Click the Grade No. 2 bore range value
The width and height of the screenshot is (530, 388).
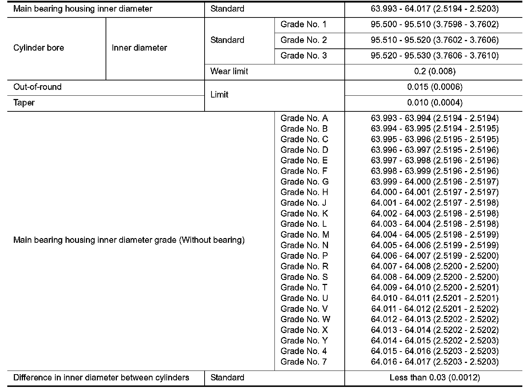[435, 40]
